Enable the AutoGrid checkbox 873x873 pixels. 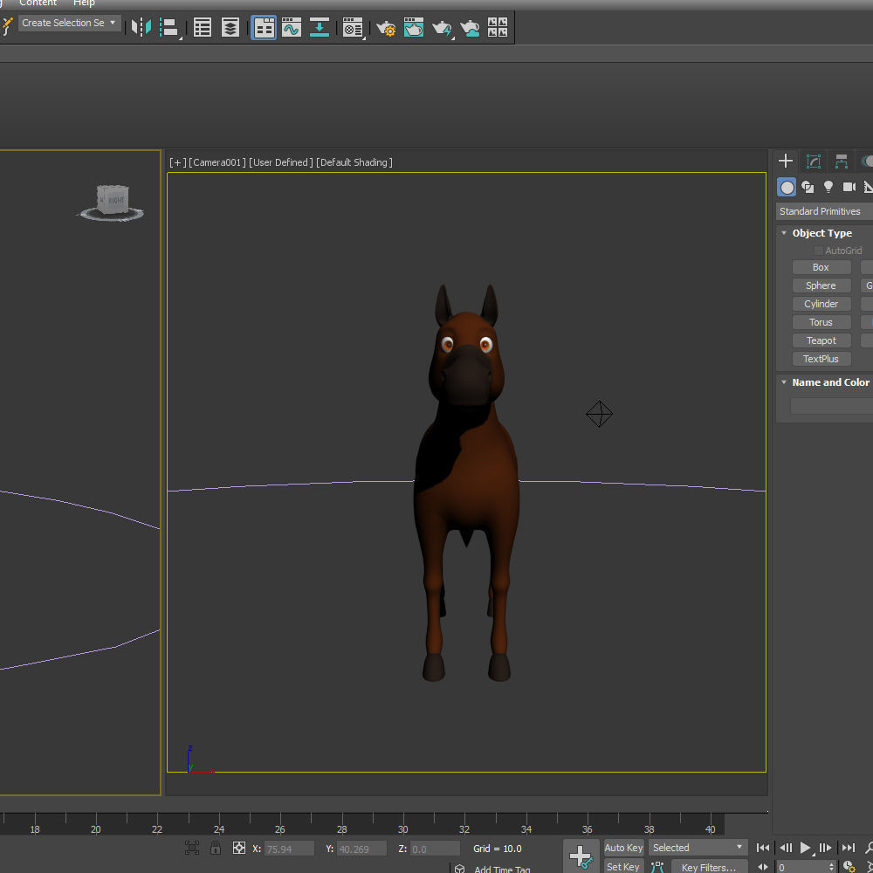tap(819, 251)
